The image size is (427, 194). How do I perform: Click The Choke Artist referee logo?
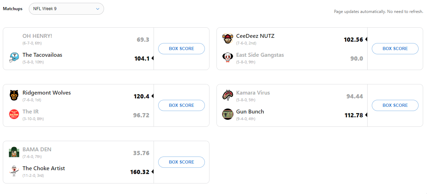(x=14, y=171)
